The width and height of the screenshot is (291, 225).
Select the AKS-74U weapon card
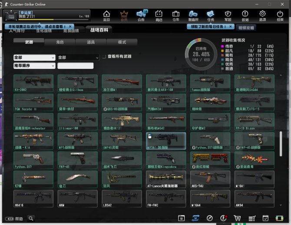pyautogui.click(x=210, y=179)
